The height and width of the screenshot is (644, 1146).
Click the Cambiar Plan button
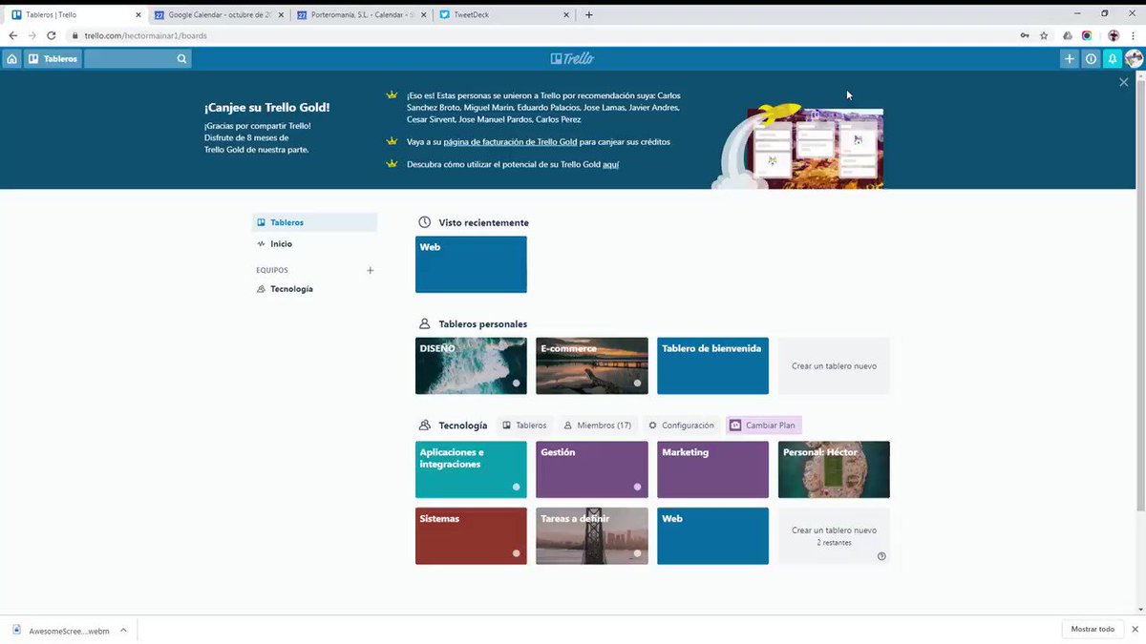point(763,426)
